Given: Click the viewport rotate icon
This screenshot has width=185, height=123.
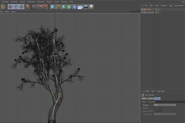Looking at the screenshot, I should tap(136, 12).
